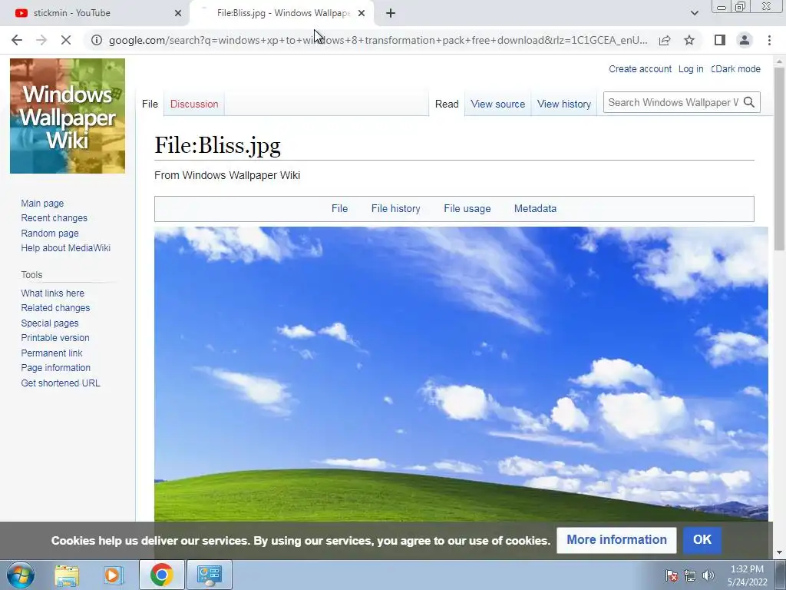Open Page information

click(x=55, y=368)
